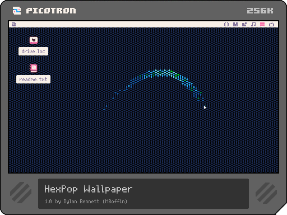Viewport: 287px width, 215px height.
Task: Open the map editor workspace
Action: (244, 24)
